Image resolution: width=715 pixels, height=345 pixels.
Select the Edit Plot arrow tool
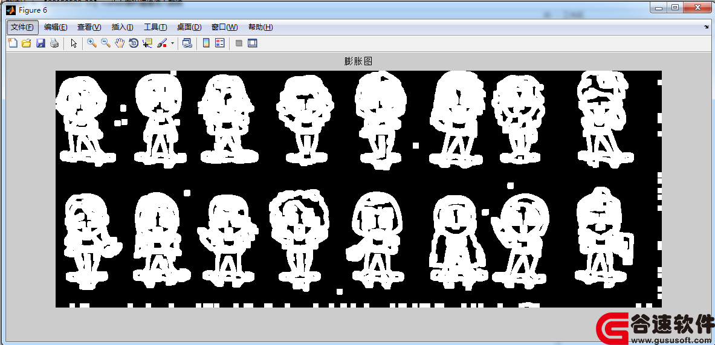[x=74, y=44]
